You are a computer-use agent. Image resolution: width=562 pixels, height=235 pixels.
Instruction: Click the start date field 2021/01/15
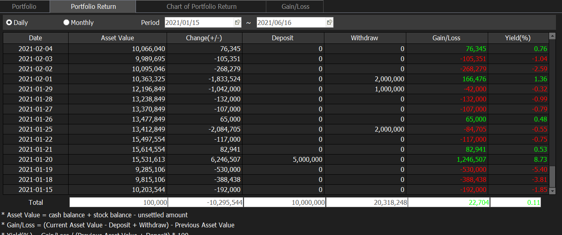pyautogui.click(x=199, y=23)
